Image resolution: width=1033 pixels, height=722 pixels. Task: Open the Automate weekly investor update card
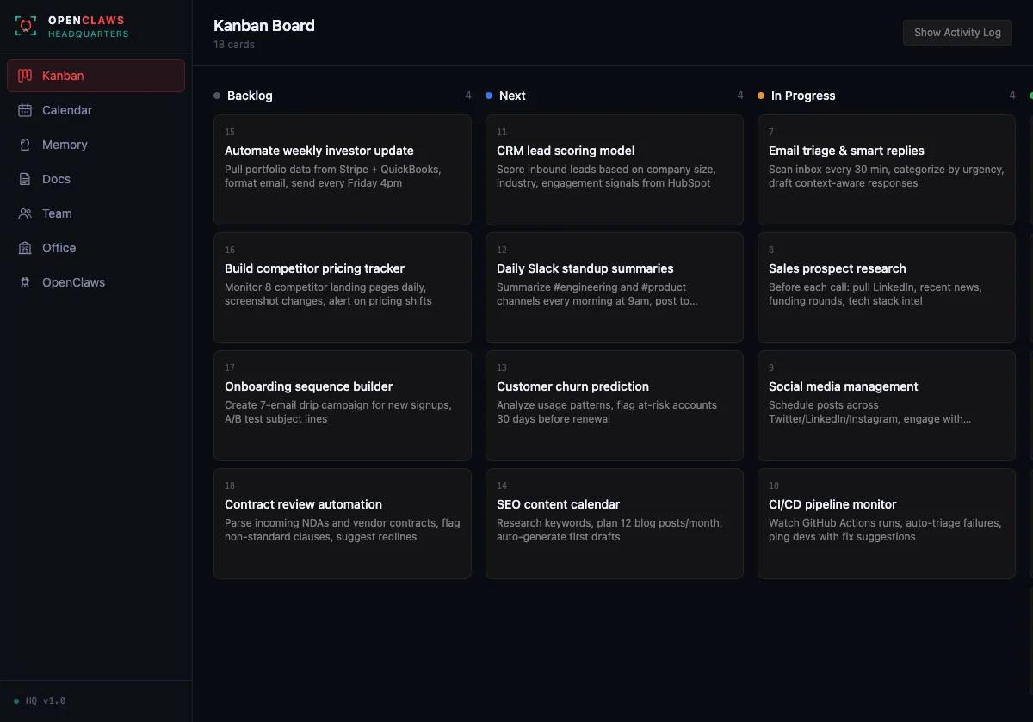(x=343, y=170)
